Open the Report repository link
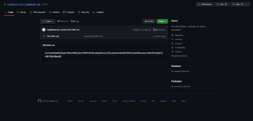The height and width of the screenshot is (121, 253). [179, 56]
